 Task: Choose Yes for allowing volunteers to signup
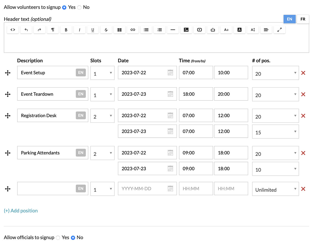(64, 8)
